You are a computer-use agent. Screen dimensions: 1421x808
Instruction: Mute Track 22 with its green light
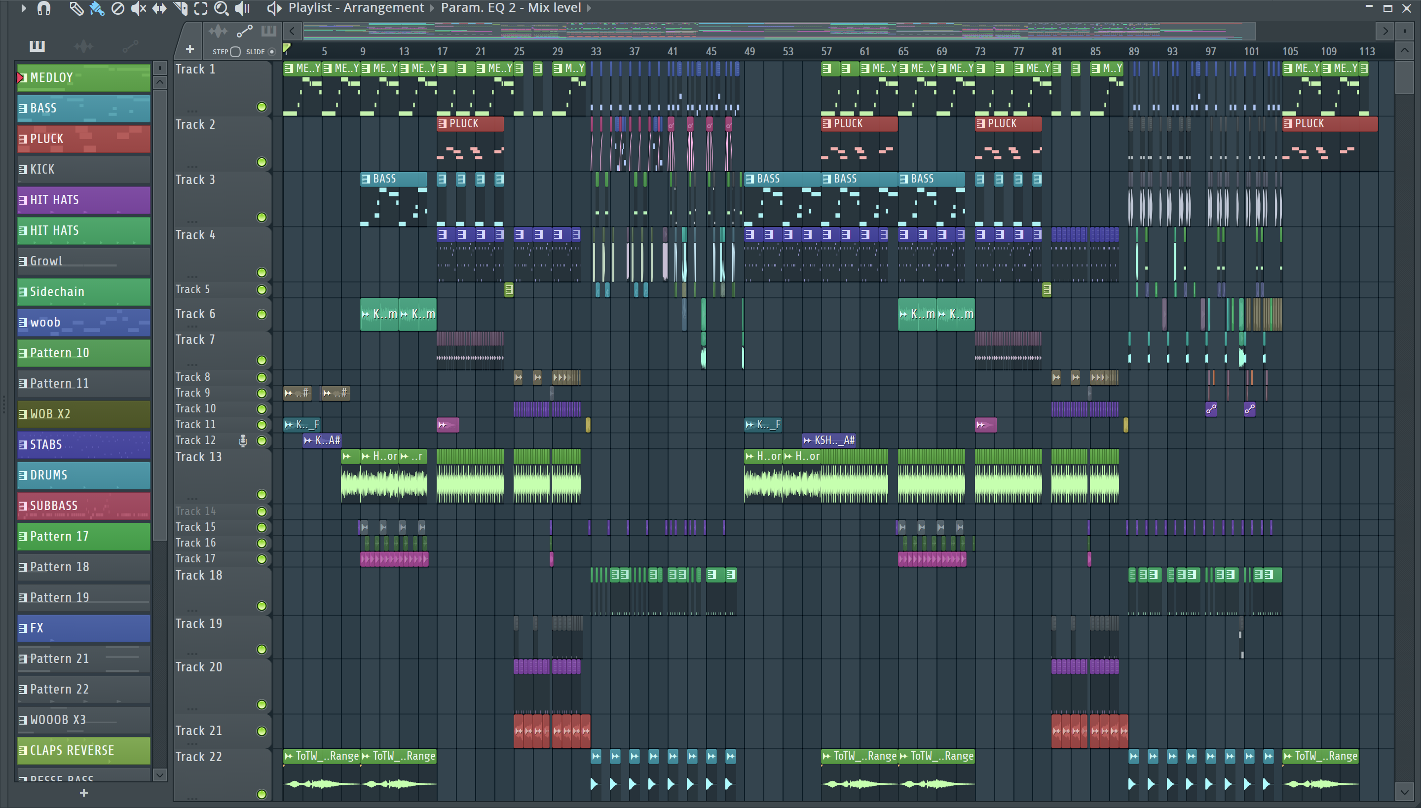[262, 794]
